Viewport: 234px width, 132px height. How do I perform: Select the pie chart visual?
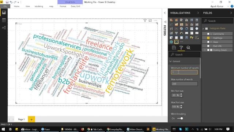pos(181,29)
